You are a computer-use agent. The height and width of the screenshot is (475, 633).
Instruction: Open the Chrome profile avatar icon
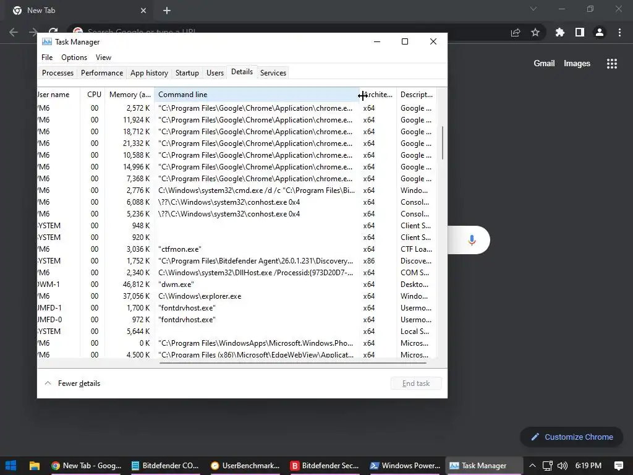tap(600, 32)
